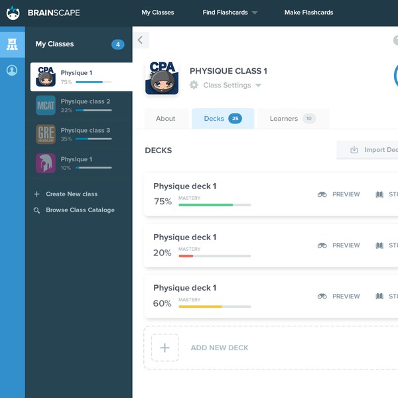
Task: Click the magnifier icon beside Browse Class Catalogue
Action: point(36,210)
